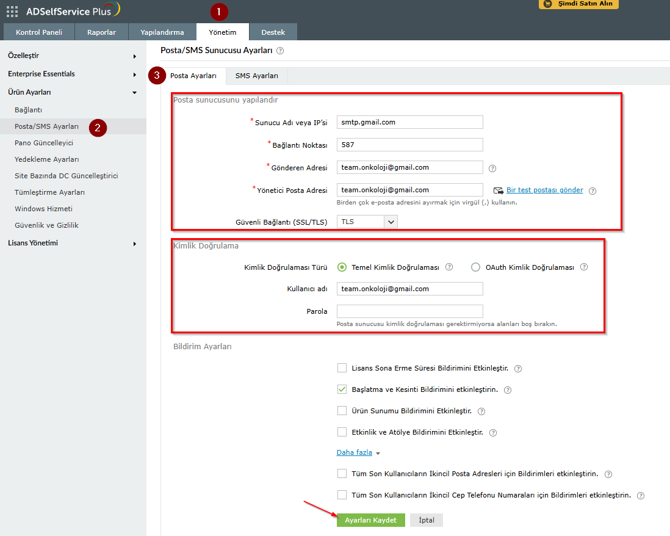Click Şimdi Satın Alın button
Image resolution: width=670 pixels, height=536 pixels.
click(578, 4)
